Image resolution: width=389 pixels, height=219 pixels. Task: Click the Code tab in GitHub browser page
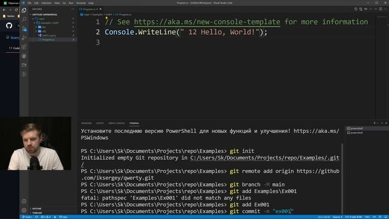(14, 48)
